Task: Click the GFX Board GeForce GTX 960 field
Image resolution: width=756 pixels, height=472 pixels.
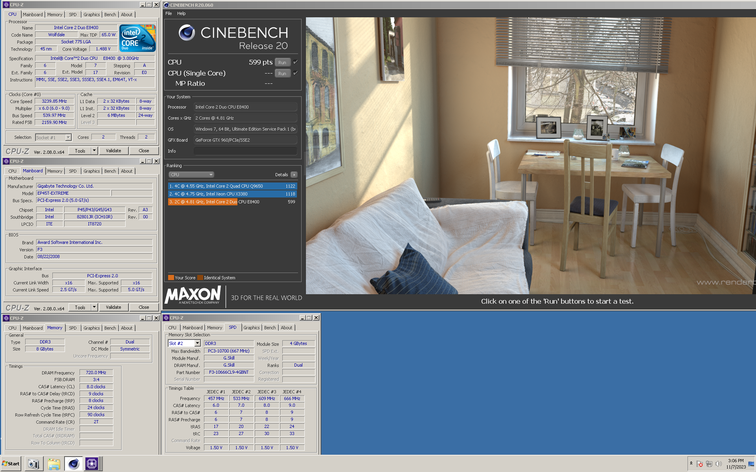Action: point(245,140)
